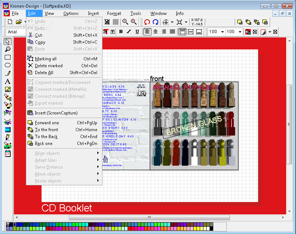
Task: Click the to the back toolbar icon
Action: pyautogui.click(x=257, y=22)
